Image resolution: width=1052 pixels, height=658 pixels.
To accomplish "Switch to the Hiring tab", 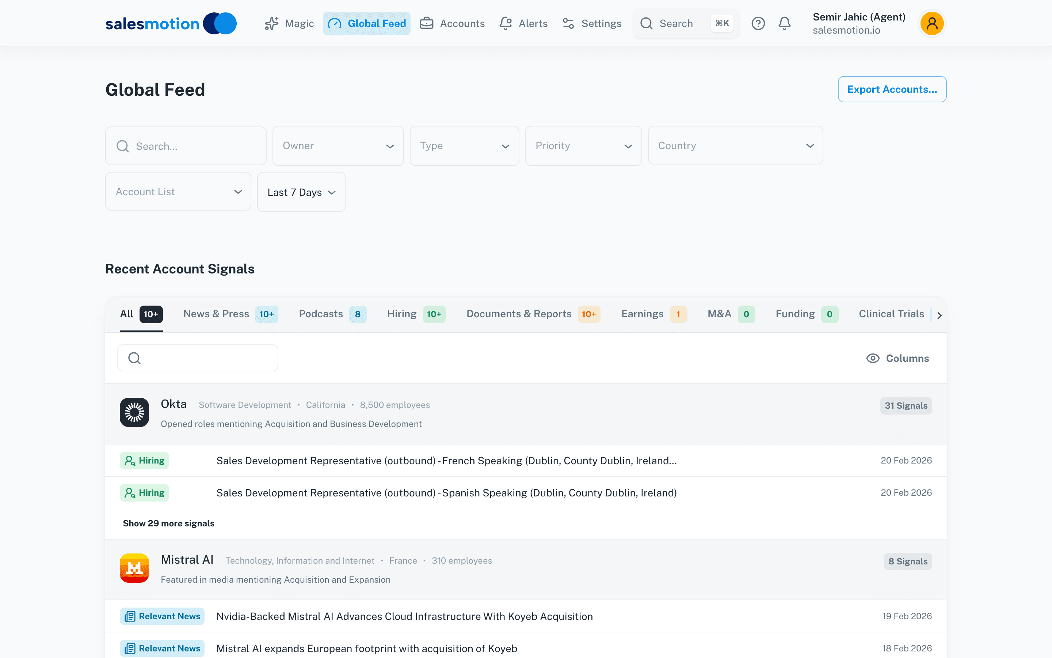I will click(x=416, y=314).
